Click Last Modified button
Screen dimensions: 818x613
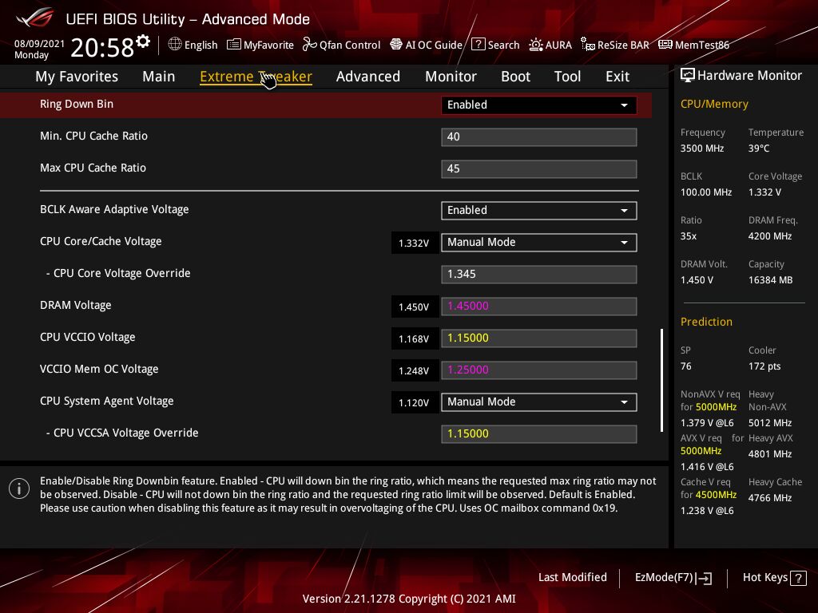pyautogui.click(x=572, y=577)
